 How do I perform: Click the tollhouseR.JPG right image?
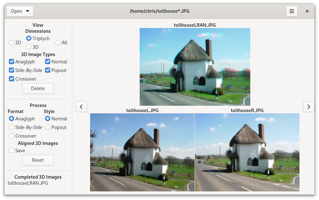(x=247, y=152)
